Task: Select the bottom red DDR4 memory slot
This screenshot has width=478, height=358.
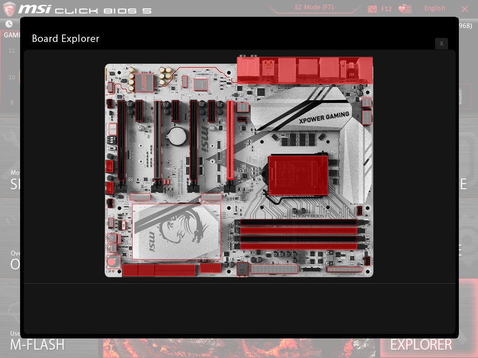Action: [298, 246]
